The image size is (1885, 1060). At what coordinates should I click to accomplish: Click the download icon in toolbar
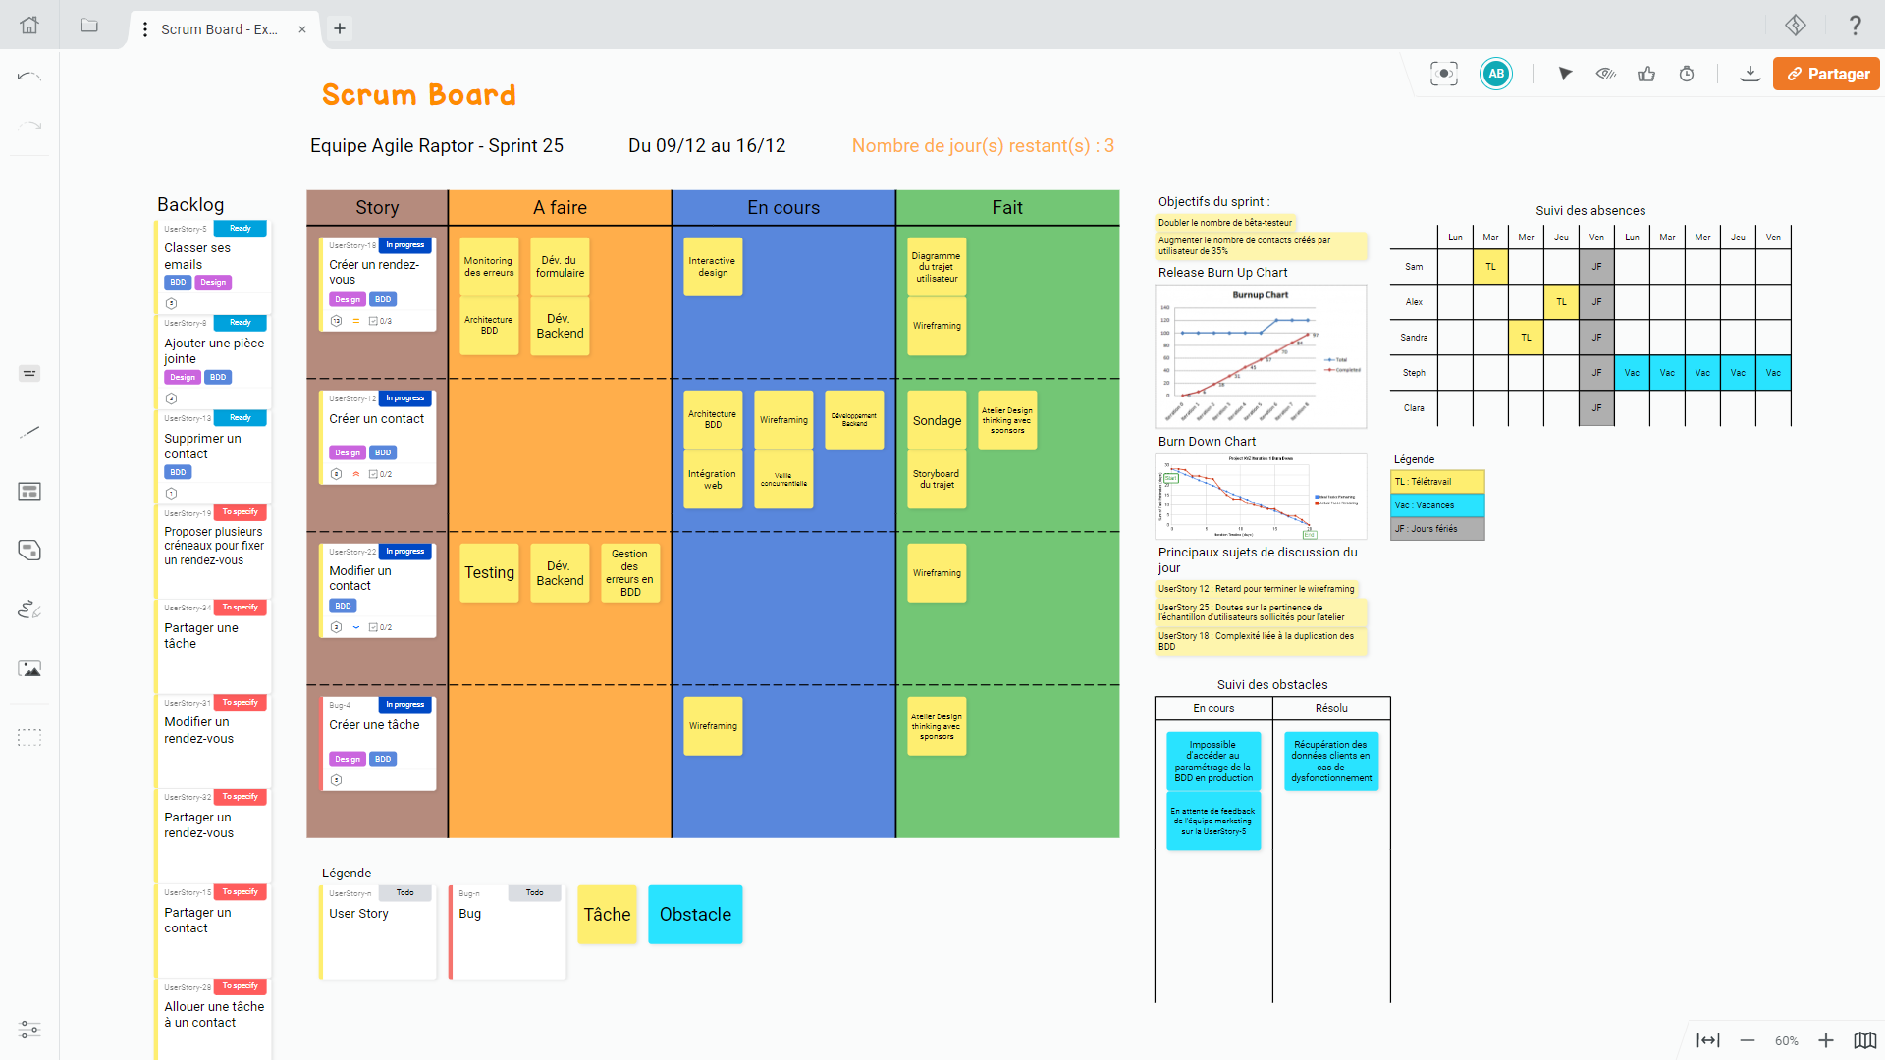pos(1750,74)
